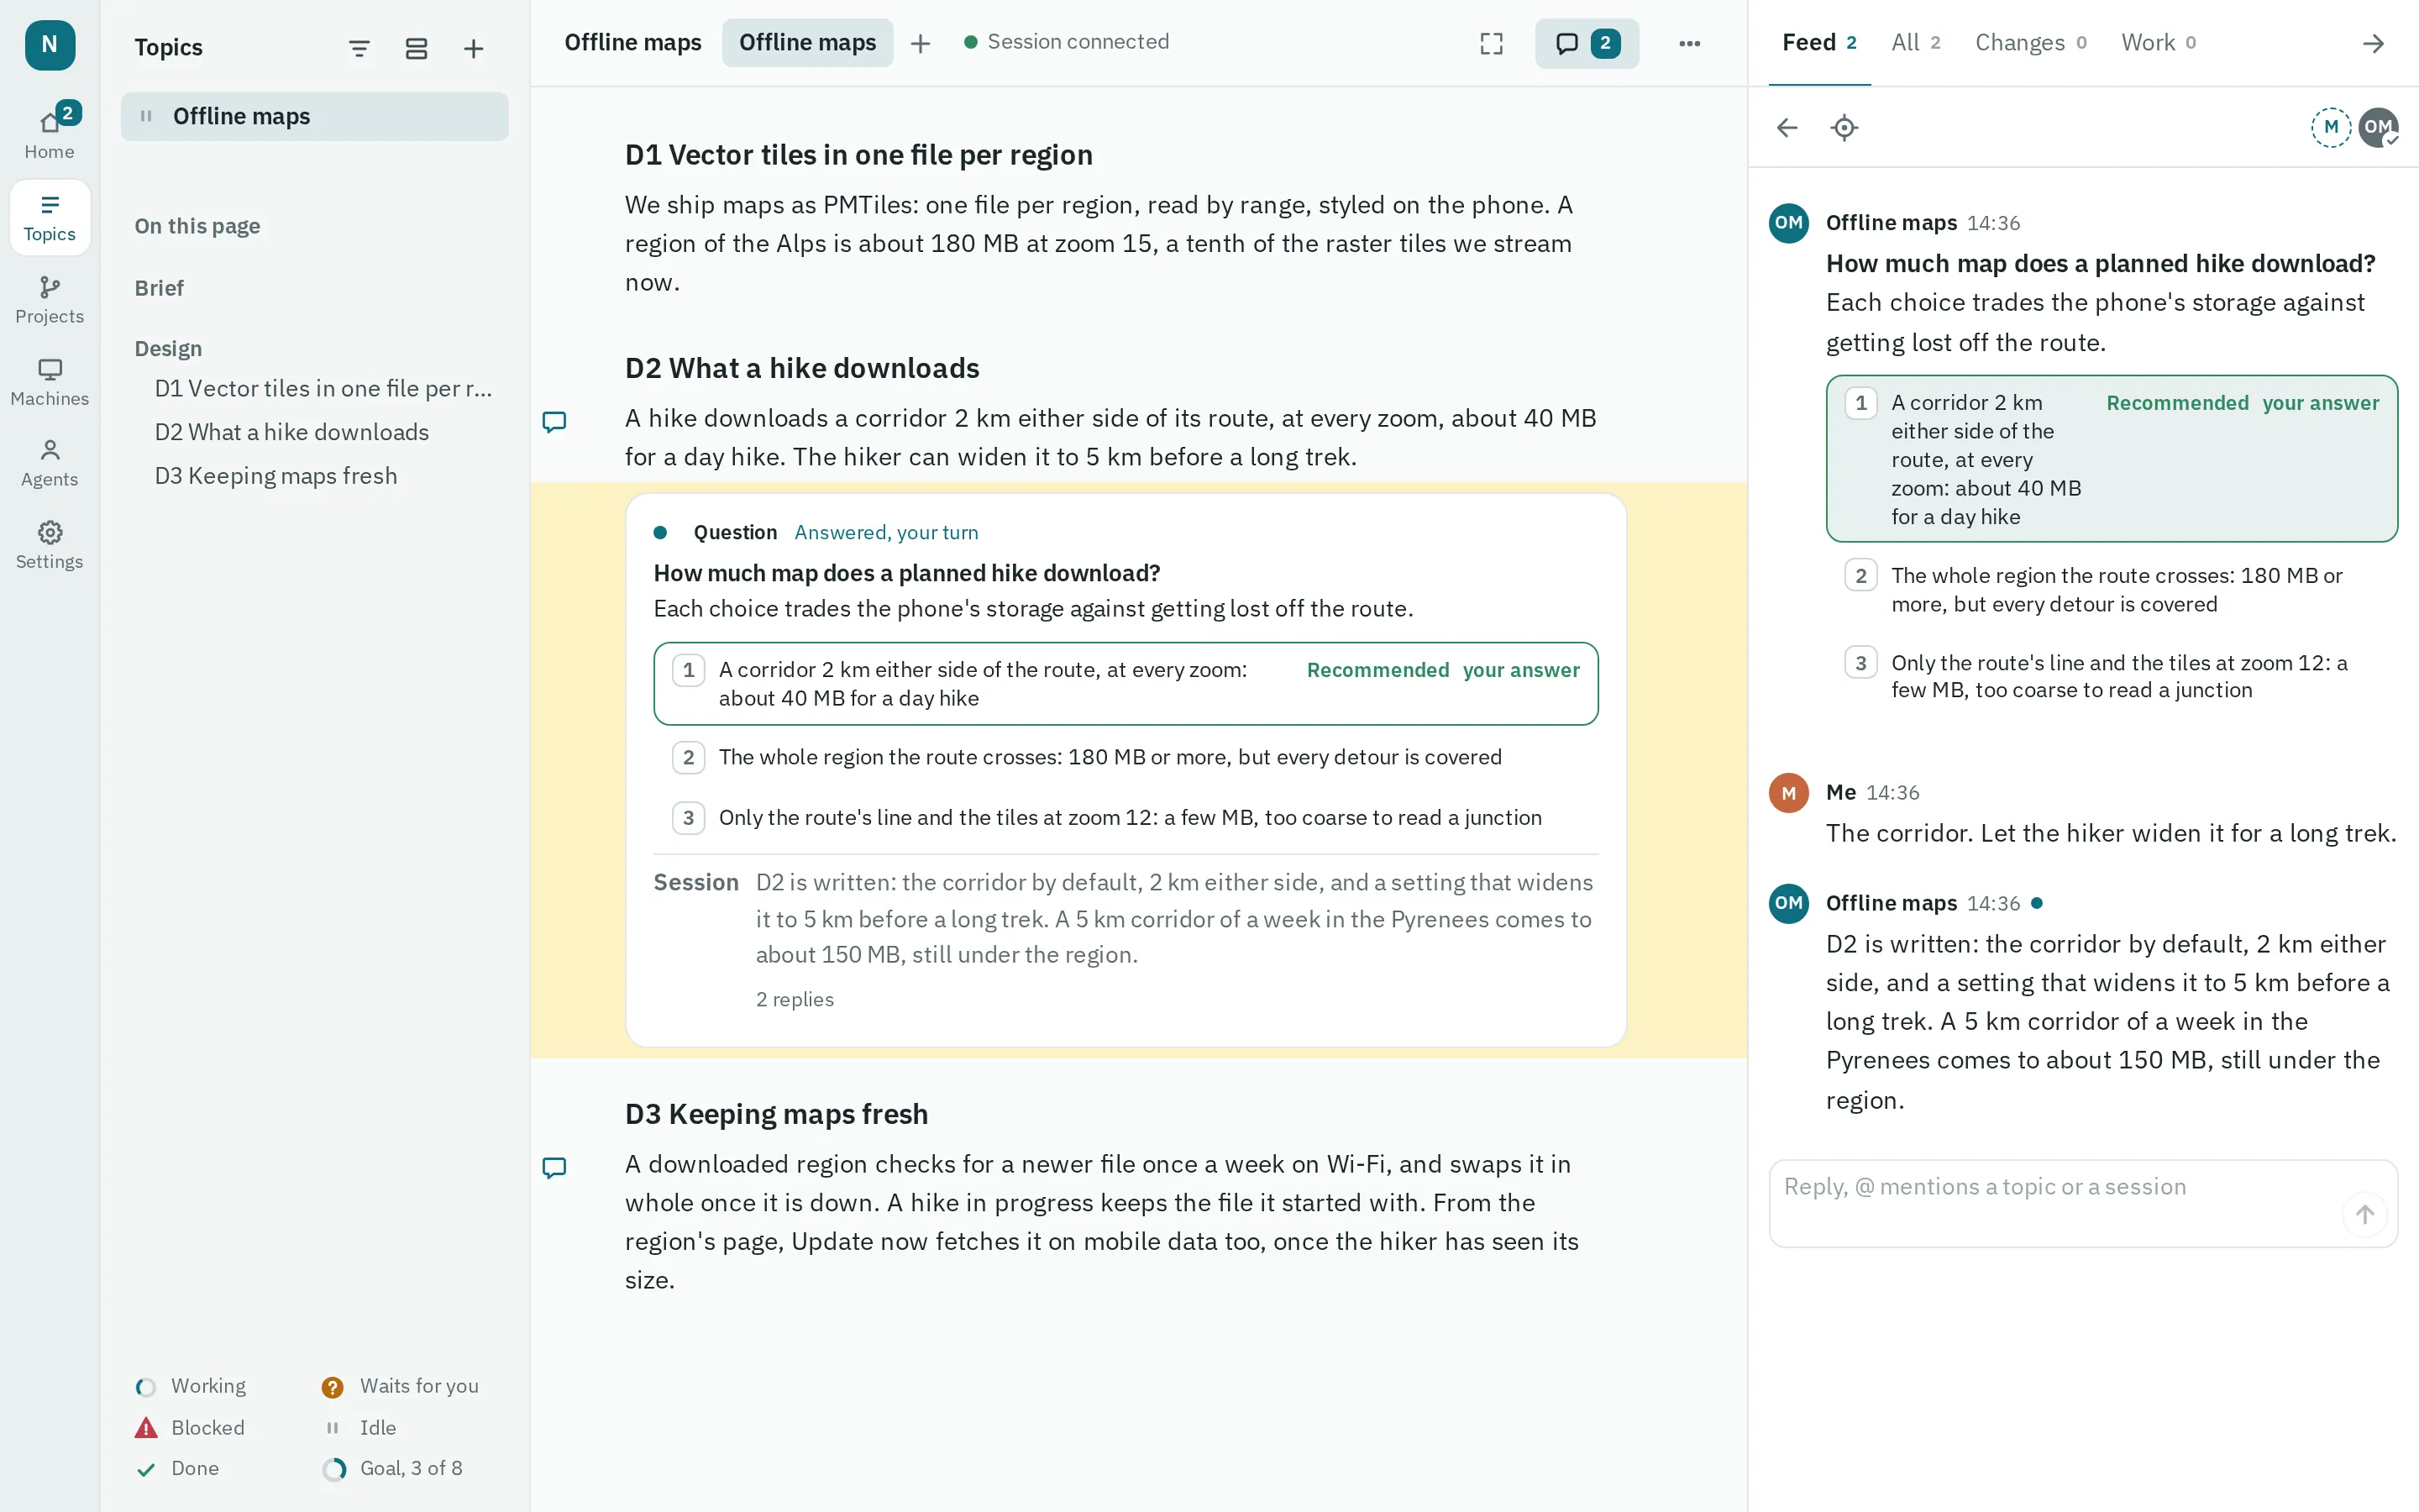Choose option 3 zoom 12 in feed panel
2419x1512 pixels.
click(x=2111, y=676)
